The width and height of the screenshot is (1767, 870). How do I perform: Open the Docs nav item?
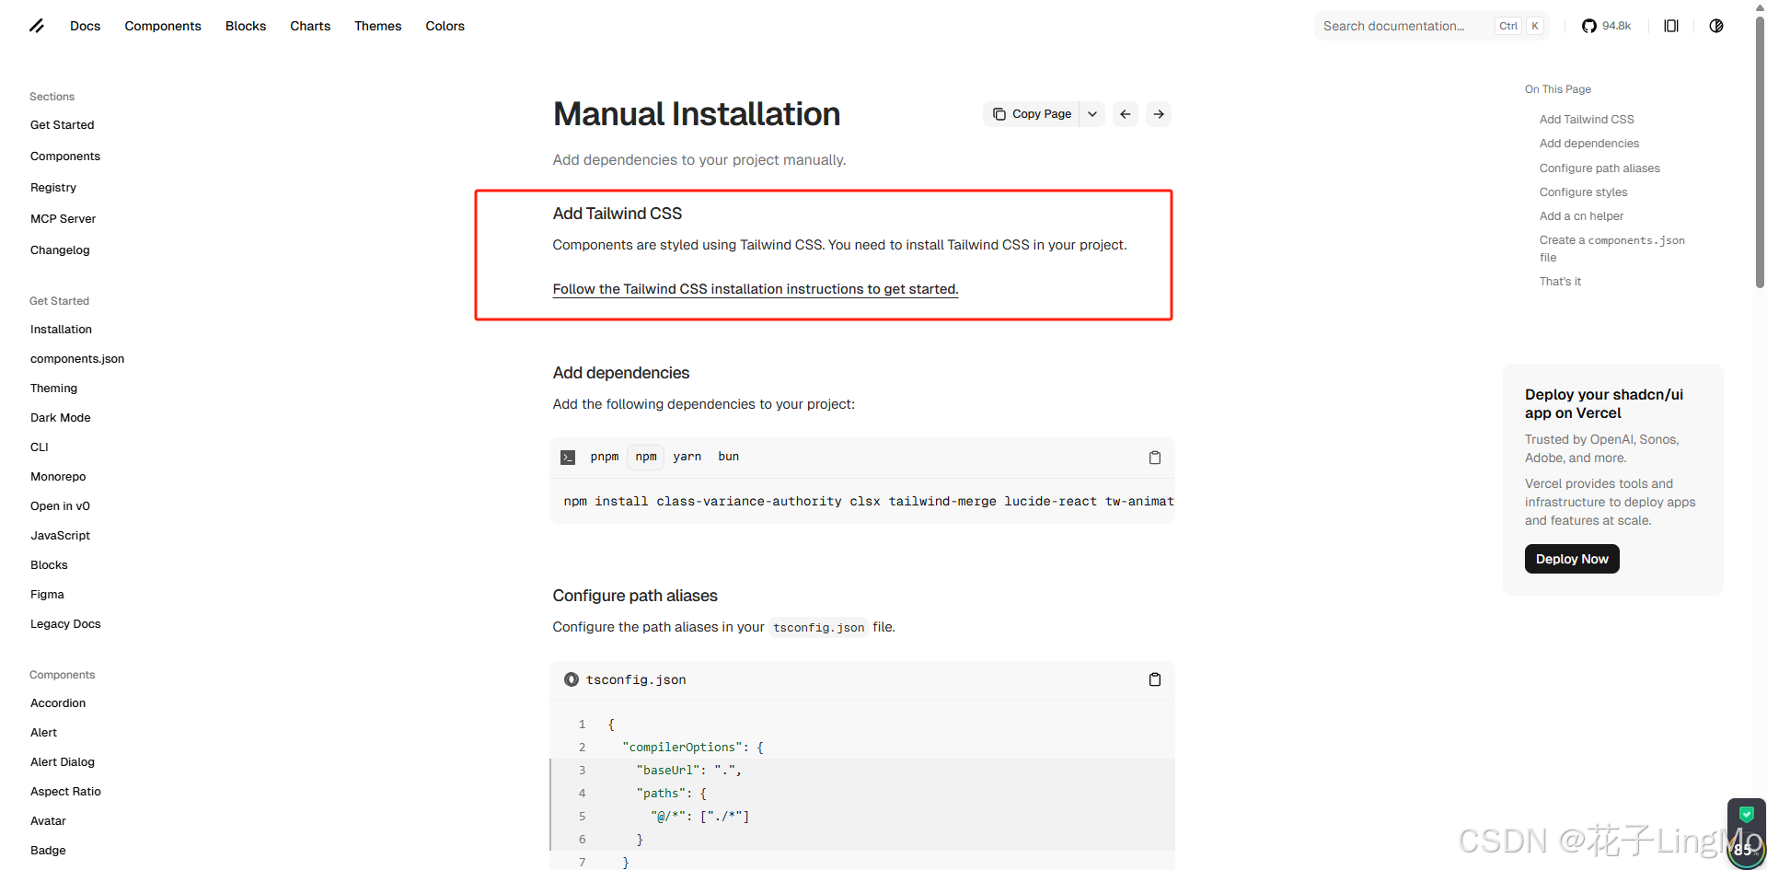pyautogui.click(x=85, y=26)
